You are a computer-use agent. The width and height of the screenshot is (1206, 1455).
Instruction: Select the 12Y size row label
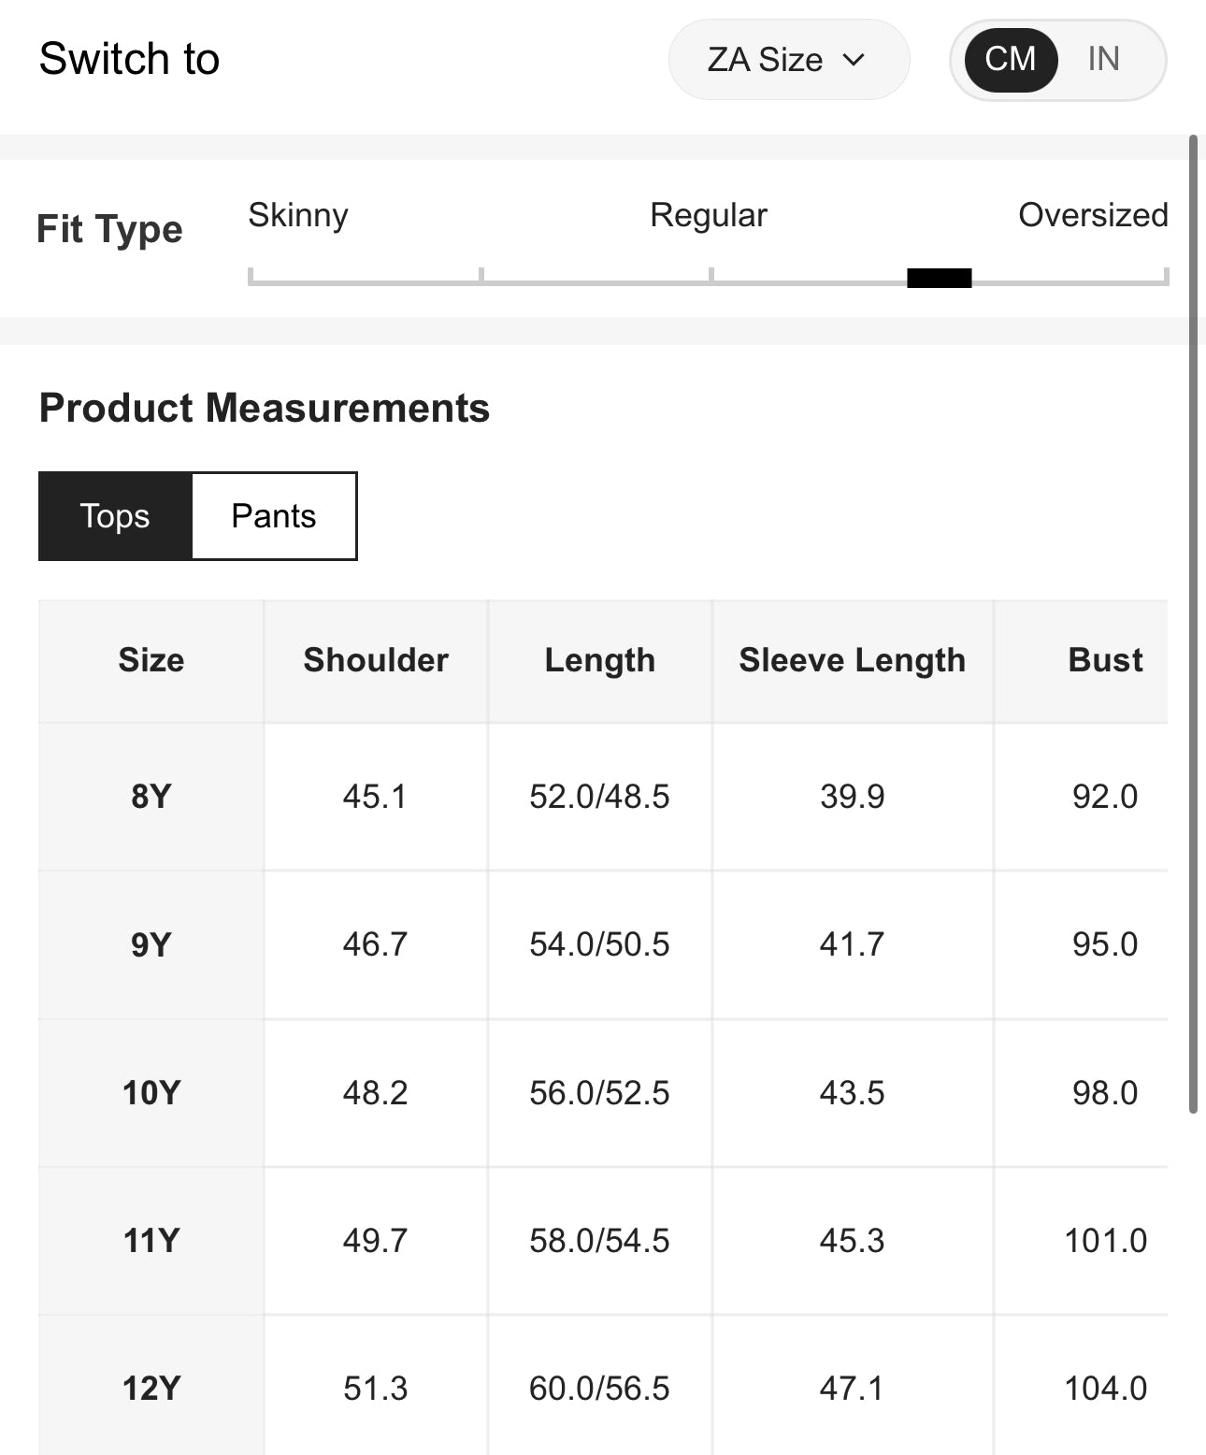pos(151,1389)
